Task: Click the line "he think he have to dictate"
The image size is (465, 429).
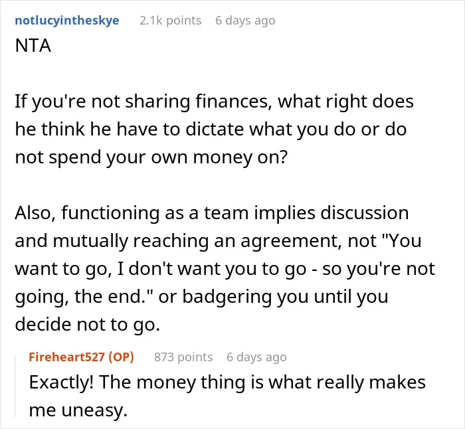Action: coord(211,129)
